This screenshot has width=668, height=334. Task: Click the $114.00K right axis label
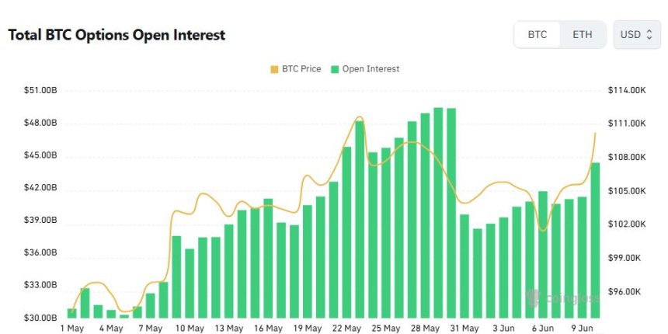click(x=627, y=90)
